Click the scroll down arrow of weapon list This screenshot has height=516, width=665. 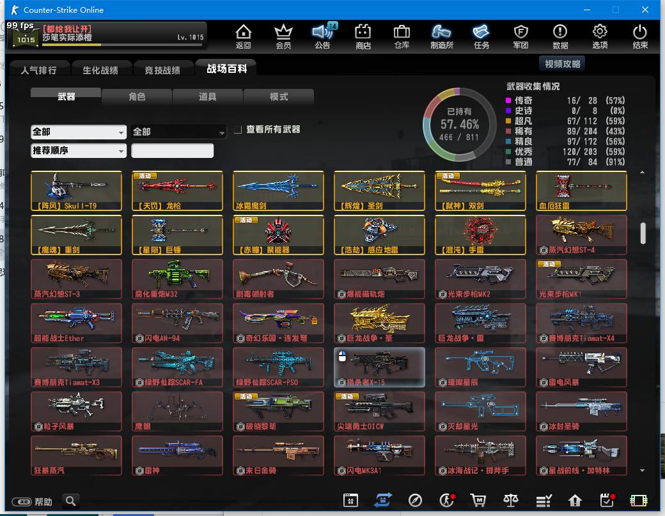pos(642,470)
